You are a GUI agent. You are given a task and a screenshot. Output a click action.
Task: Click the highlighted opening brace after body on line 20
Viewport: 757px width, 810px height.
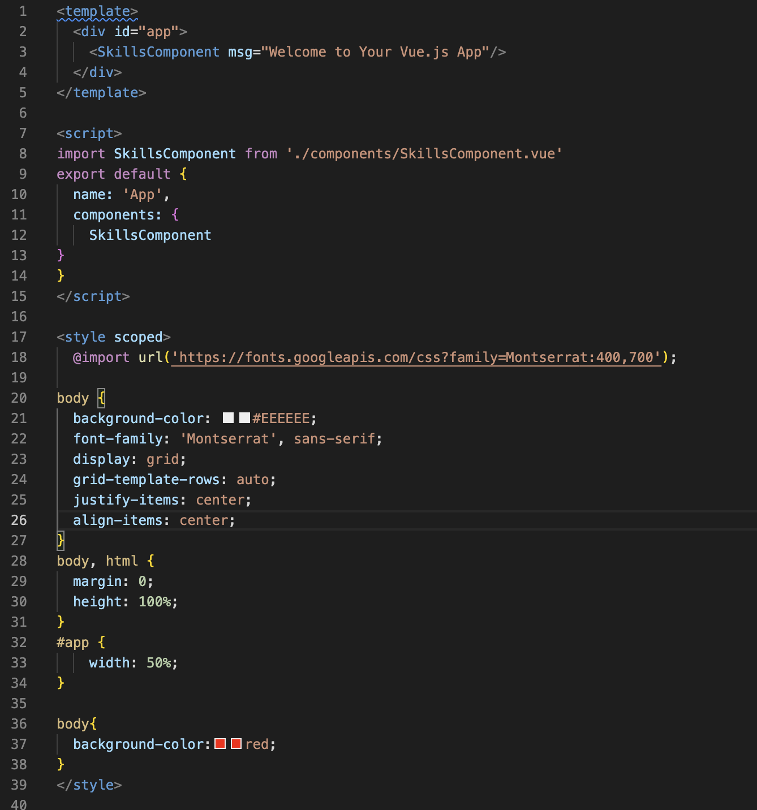(101, 398)
